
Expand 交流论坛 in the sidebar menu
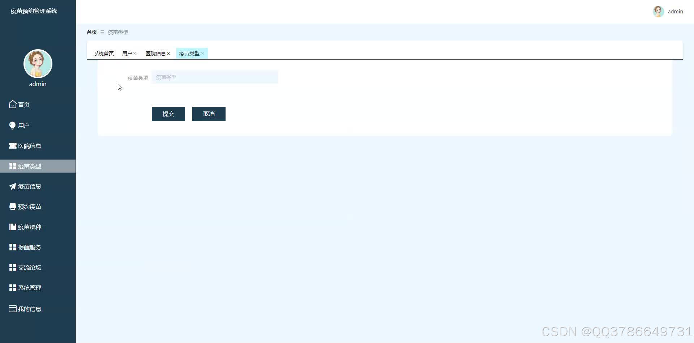point(38,267)
